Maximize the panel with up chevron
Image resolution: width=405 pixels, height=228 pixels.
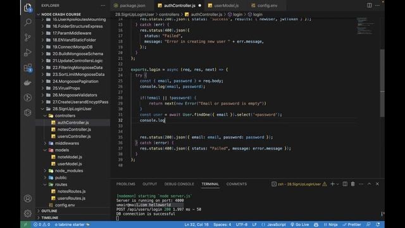(369, 184)
